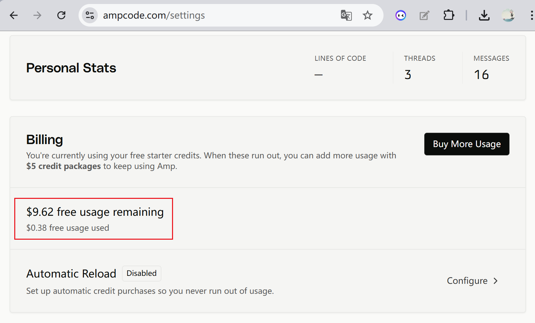The image size is (535, 323).
Task: Open the Chrome three-dot menu
Action: coord(531,15)
